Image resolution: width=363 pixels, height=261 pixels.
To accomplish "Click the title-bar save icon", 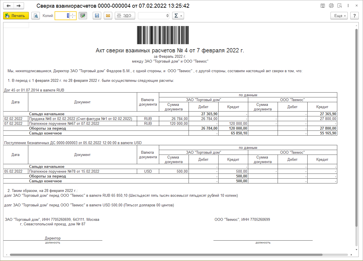I will point(323,6).
